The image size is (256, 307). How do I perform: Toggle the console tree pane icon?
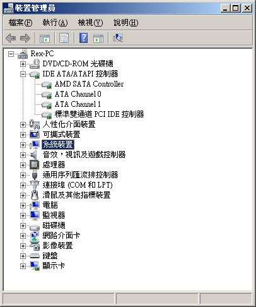[45, 39]
